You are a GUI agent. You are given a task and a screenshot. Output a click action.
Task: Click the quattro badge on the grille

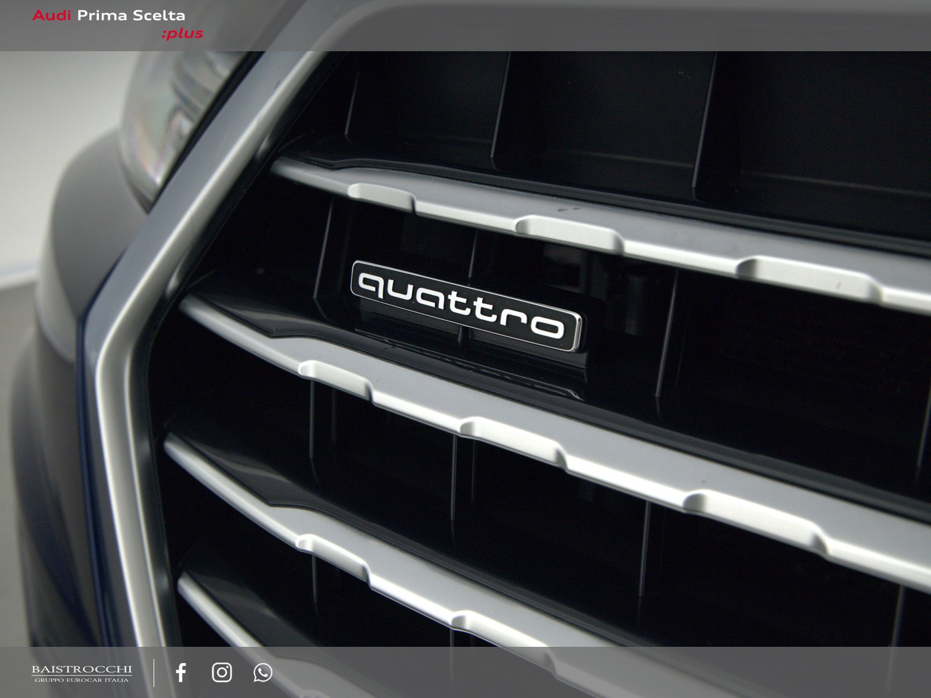pos(465,305)
